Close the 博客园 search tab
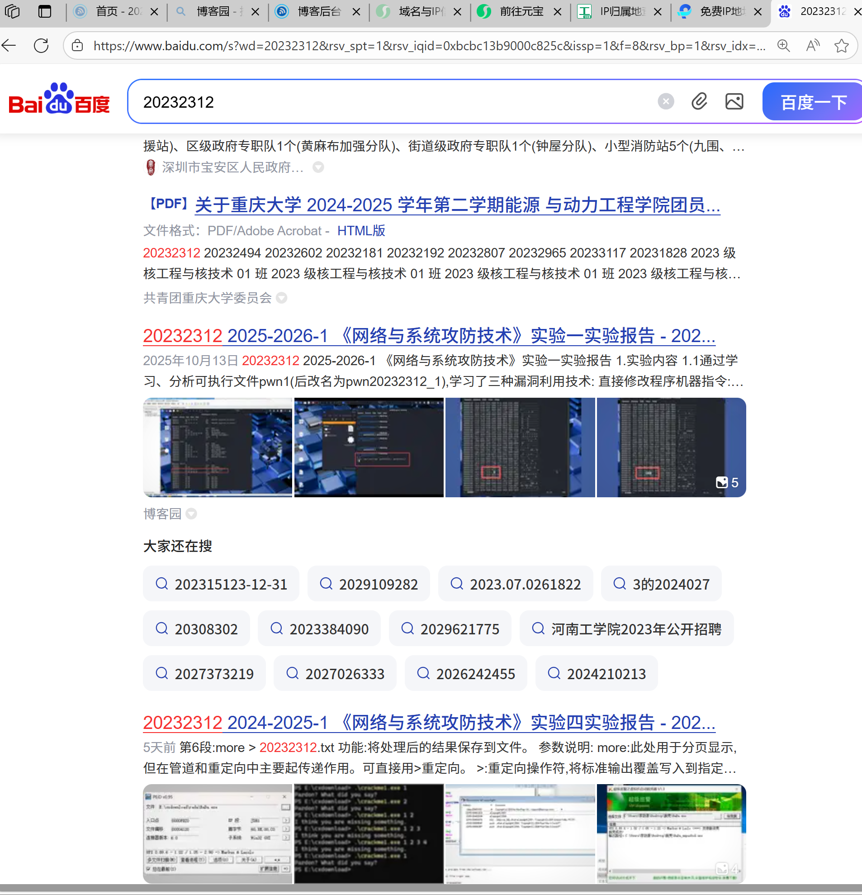 (256, 12)
